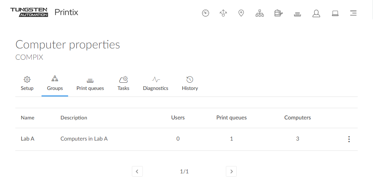Open the Printers icon in header
373x193 pixels.
point(278,13)
